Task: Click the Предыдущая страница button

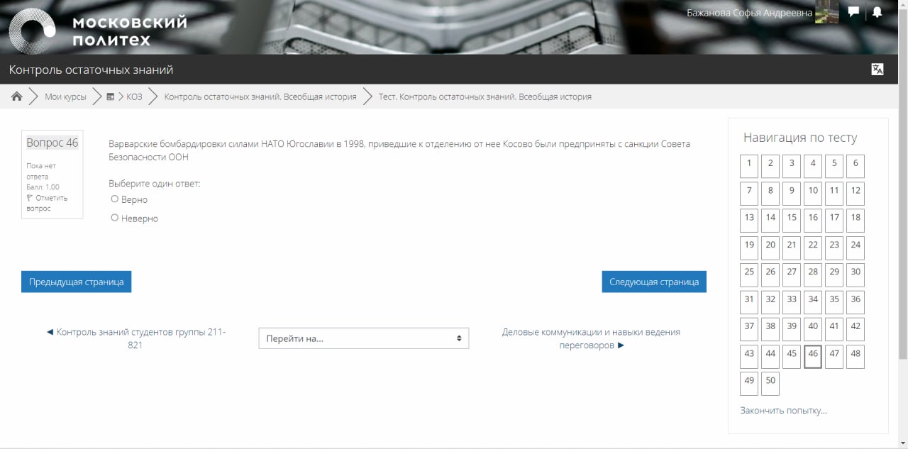Action: click(x=76, y=282)
